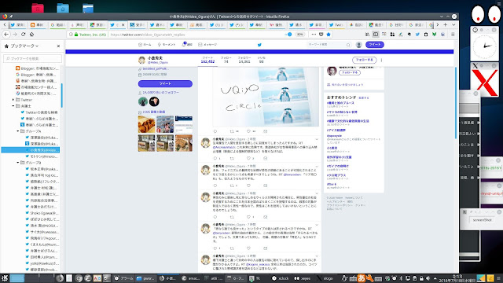Open the メッセージ nav item
This screenshot has height=283, width=503.
[207, 45]
